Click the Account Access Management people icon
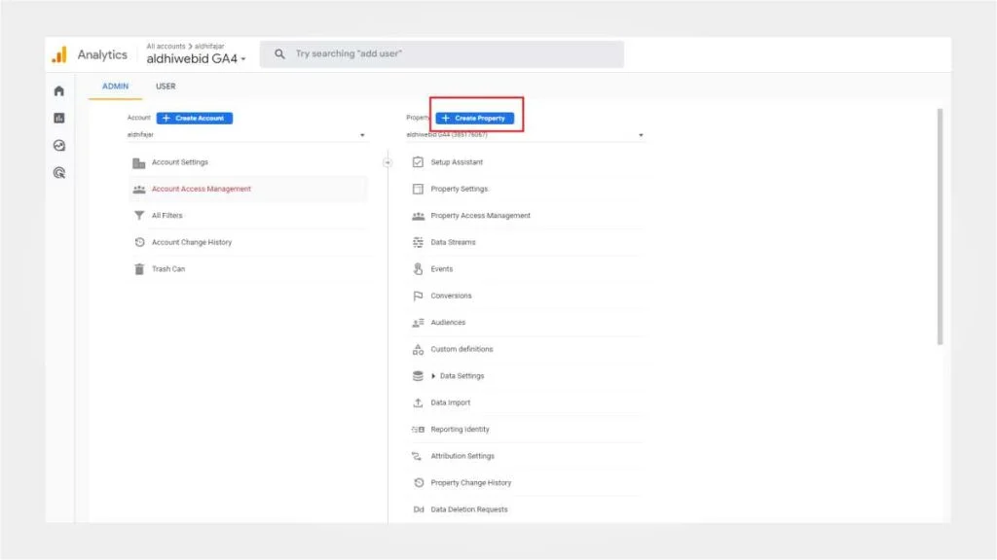Image resolution: width=997 pixels, height=560 pixels. (138, 190)
